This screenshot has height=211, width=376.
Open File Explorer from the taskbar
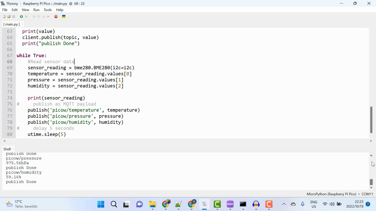coord(152,204)
